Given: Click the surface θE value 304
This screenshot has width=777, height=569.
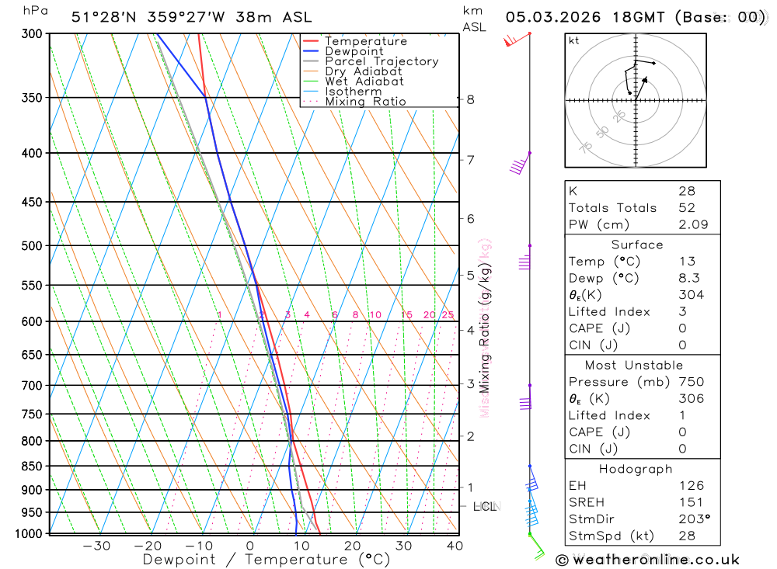Looking at the screenshot, I should click(x=692, y=295).
